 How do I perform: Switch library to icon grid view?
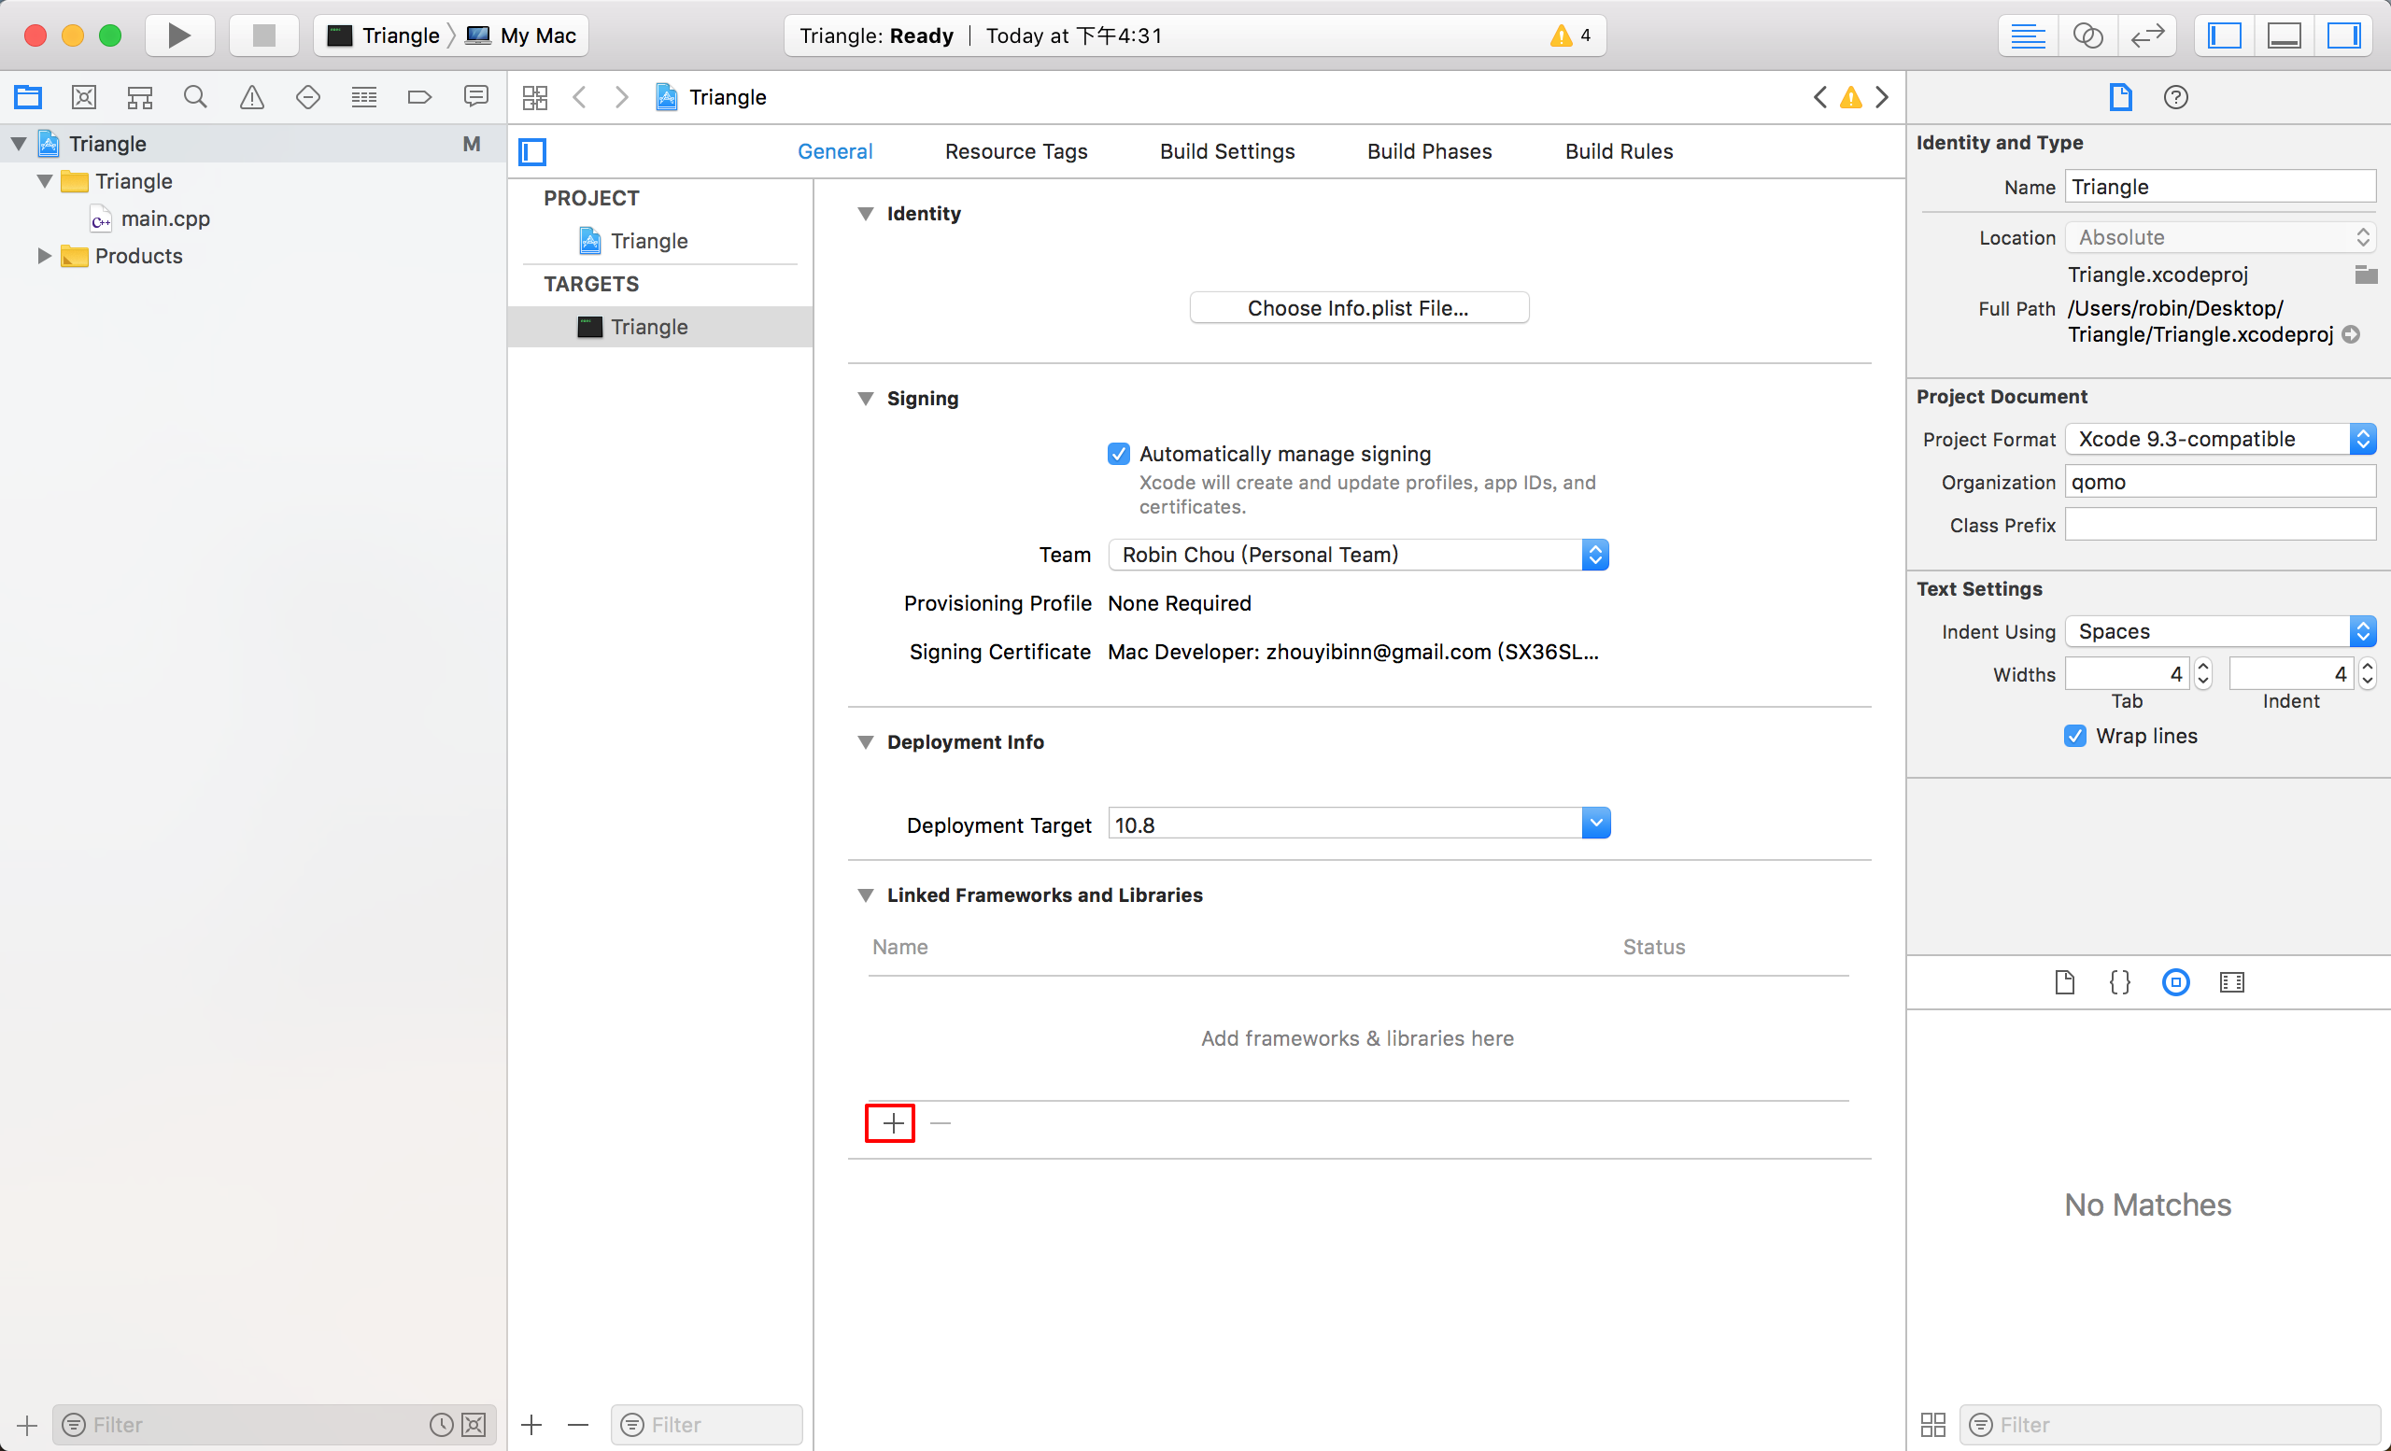[x=1933, y=1425]
